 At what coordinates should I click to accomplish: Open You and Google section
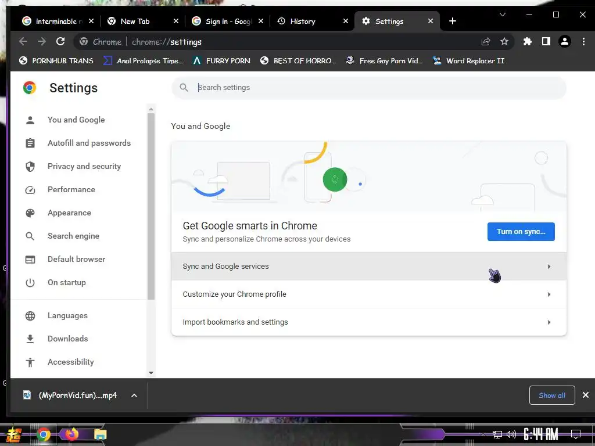tap(76, 120)
